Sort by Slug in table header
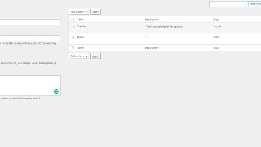Image resolution: width=261 pixels, height=147 pixels. (x=216, y=20)
